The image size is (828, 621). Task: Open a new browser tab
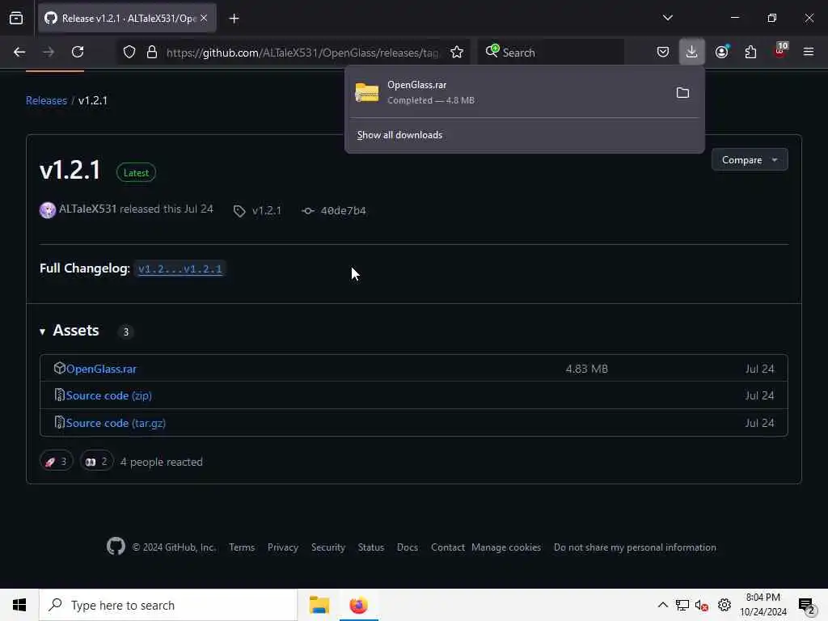234,19
